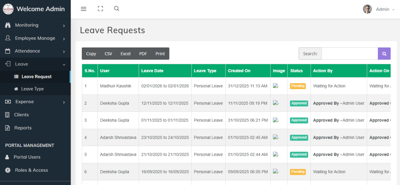400x185 pixels.
Task: Click the Admin profile avatar
Action: point(367,9)
